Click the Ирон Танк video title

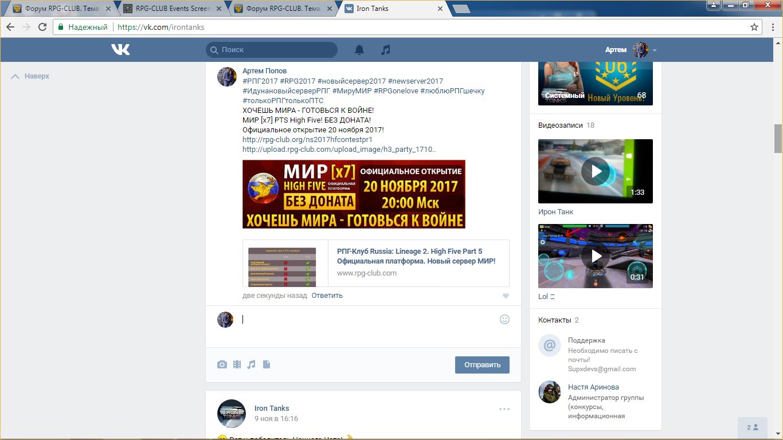[556, 212]
